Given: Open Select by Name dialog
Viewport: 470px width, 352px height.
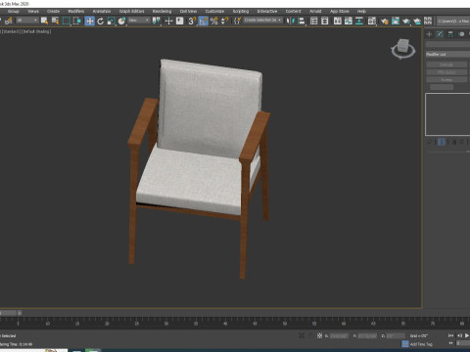Looking at the screenshot, I should [x=55, y=21].
